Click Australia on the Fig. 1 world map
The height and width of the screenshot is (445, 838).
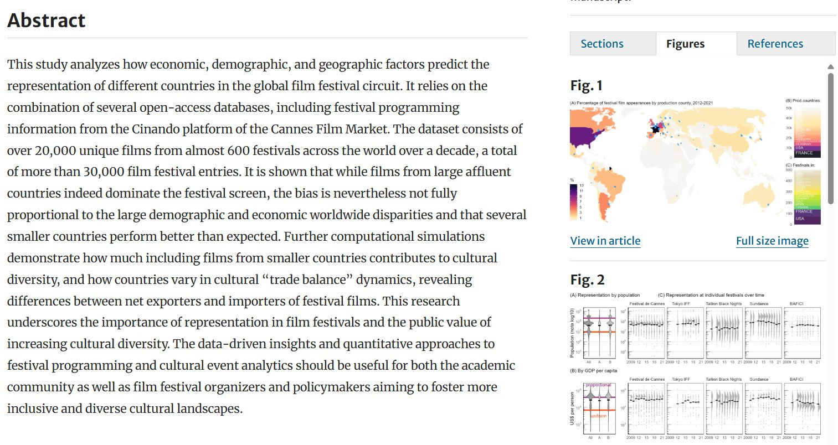click(x=759, y=194)
